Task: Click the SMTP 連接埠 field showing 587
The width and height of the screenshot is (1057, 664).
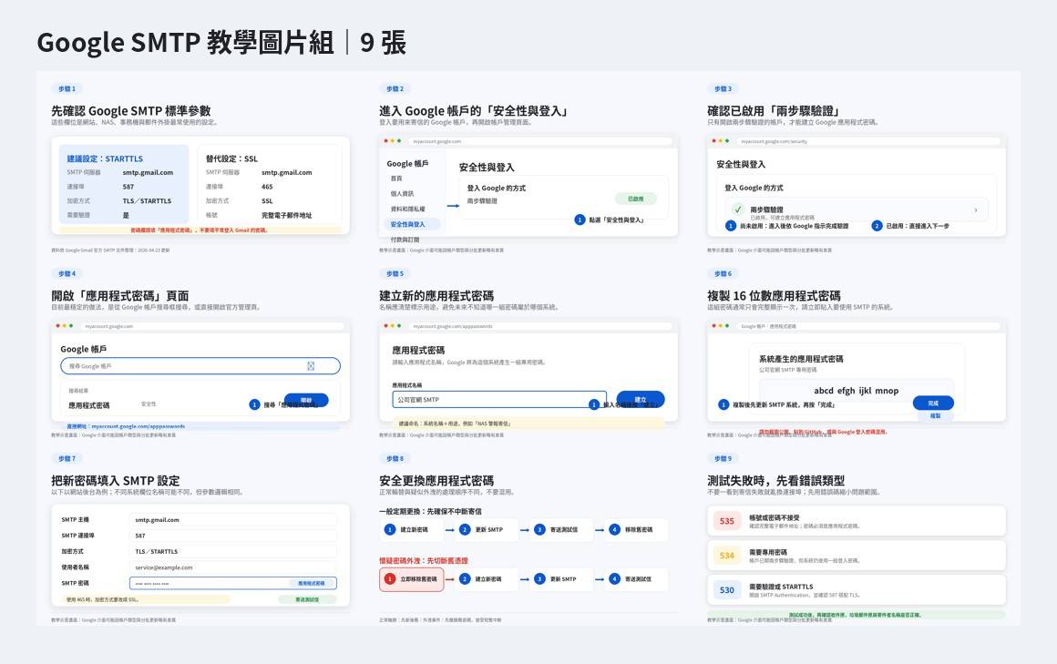Action: pyautogui.click(x=232, y=536)
